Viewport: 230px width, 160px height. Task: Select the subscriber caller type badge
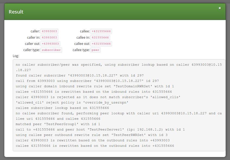click(x=51, y=50)
